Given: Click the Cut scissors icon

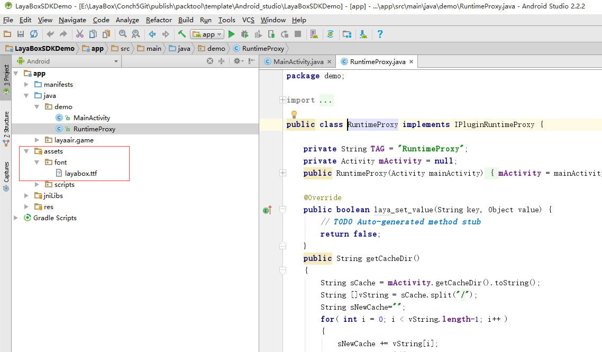Looking at the screenshot, I should tap(79, 34).
